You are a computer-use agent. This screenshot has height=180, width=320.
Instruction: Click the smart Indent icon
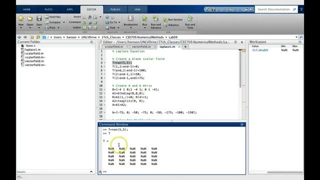coord(84,27)
